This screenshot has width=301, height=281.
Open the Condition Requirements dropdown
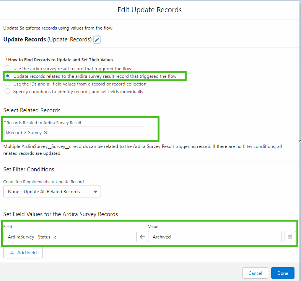click(52, 192)
